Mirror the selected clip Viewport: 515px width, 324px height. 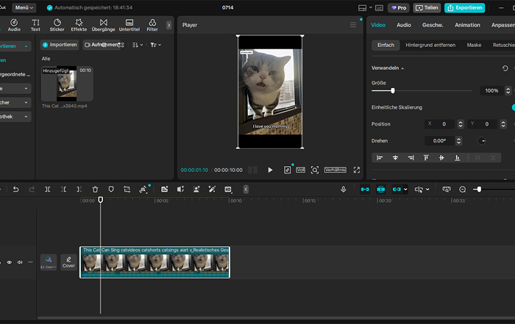point(180,190)
